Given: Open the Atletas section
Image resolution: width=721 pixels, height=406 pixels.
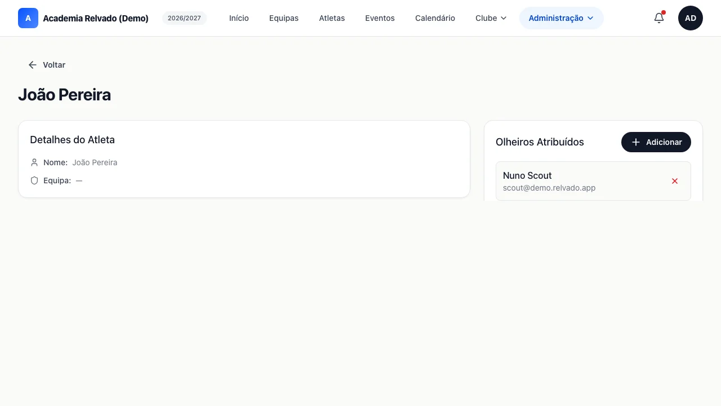Looking at the screenshot, I should tap(332, 18).
